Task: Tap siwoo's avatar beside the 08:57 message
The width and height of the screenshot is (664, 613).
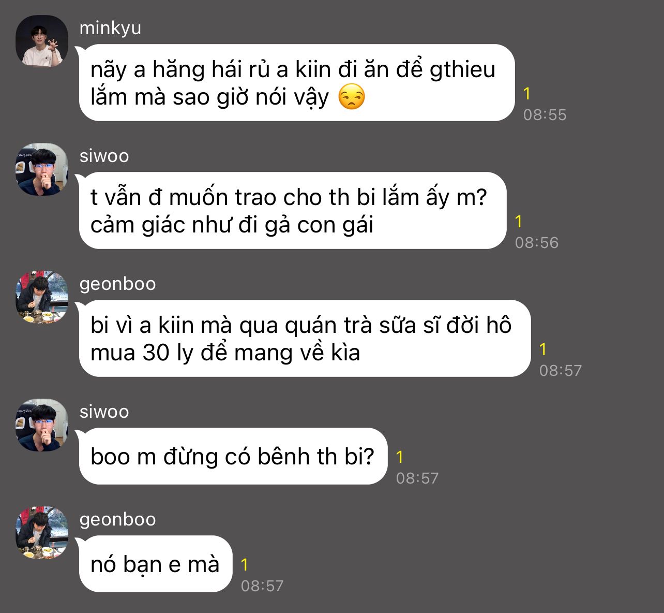Action: pyautogui.click(x=42, y=425)
